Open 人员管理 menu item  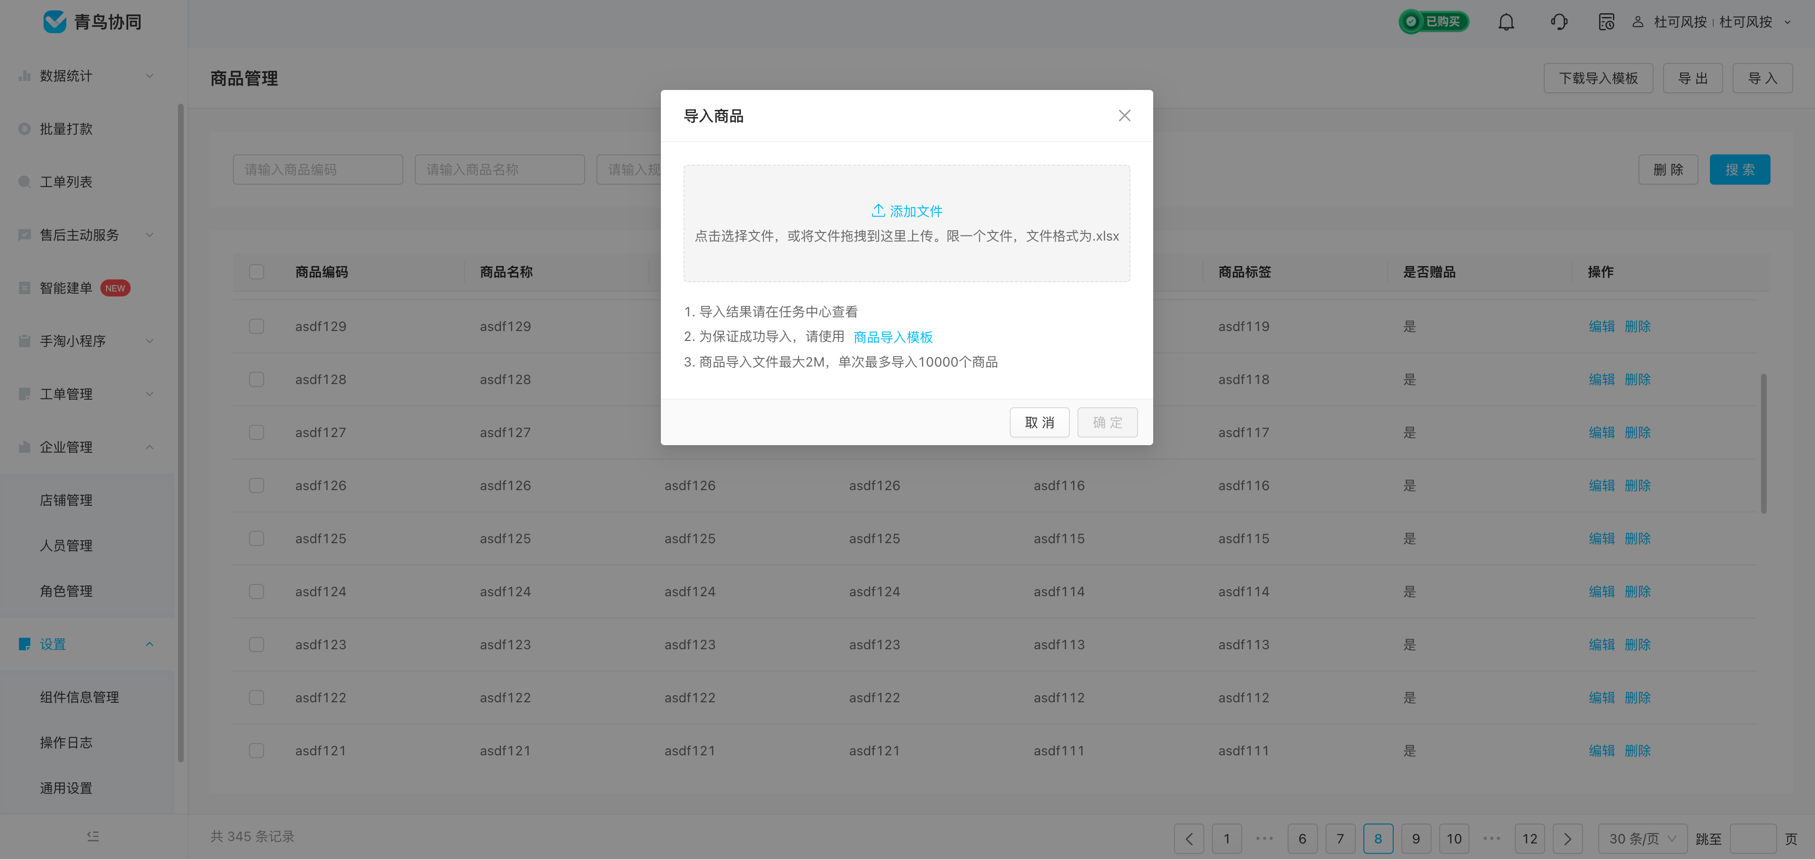point(66,545)
